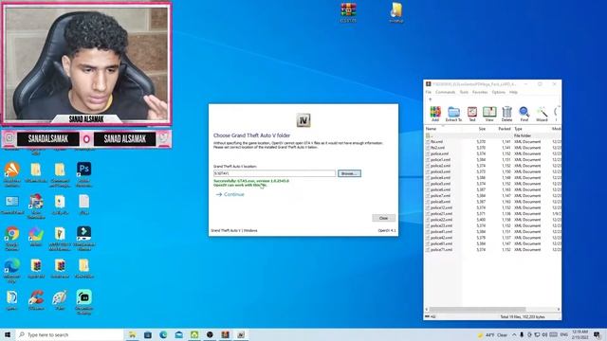Click the Wizard wand icon in WinRAR
This screenshot has height=341, width=607.
(x=542, y=114)
